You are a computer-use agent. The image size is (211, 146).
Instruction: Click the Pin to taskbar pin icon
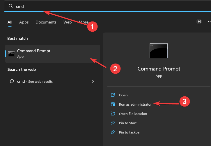[x=113, y=132]
